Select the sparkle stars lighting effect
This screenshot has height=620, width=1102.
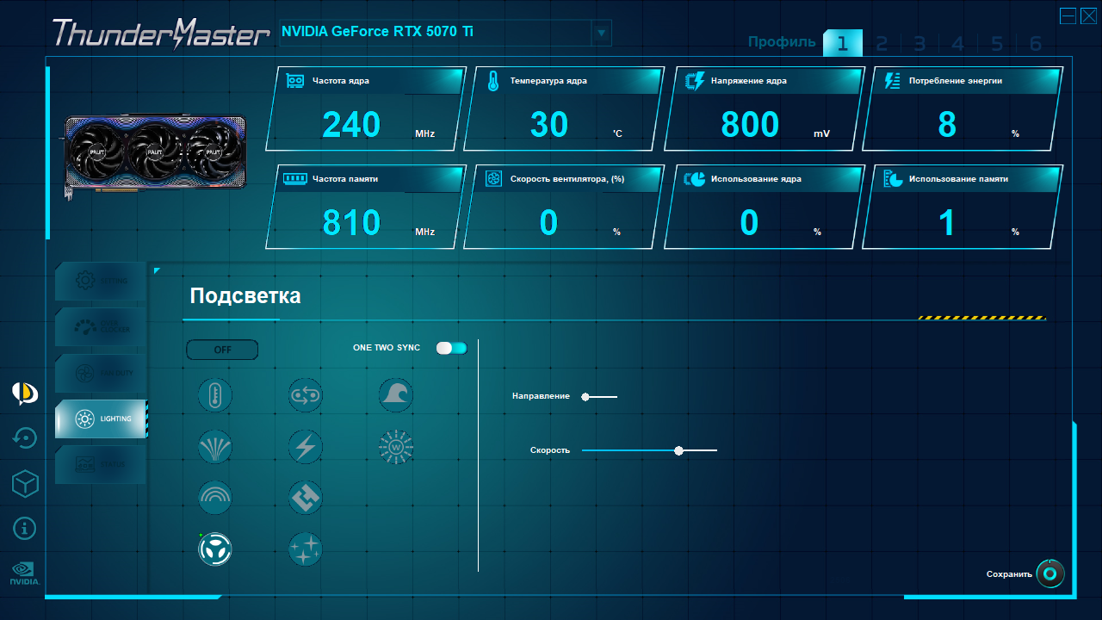pyautogui.click(x=306, y=549)
